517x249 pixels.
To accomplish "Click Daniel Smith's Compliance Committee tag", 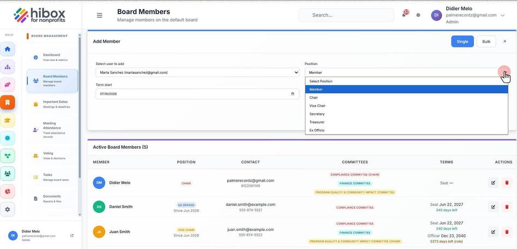I will click(355, 208).
